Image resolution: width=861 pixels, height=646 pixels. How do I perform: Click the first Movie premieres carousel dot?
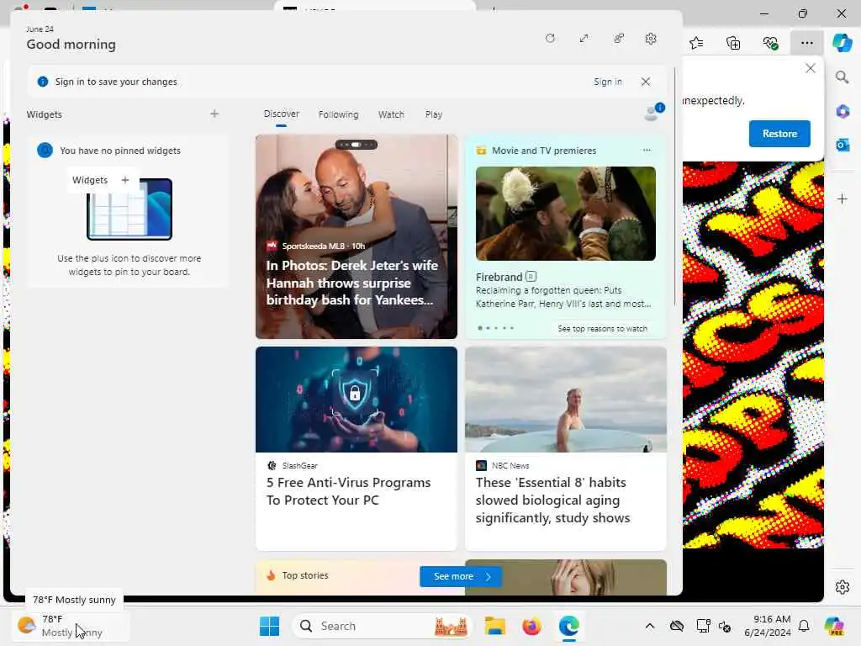point(480,328)
